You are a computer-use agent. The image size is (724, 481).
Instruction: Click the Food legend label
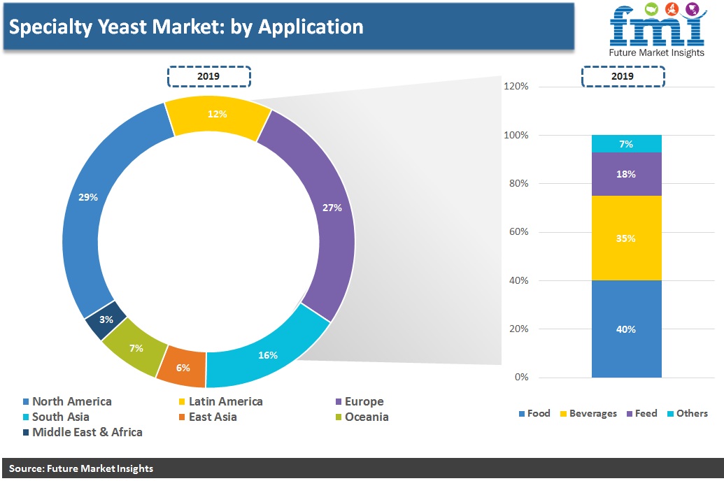point(539,414)
